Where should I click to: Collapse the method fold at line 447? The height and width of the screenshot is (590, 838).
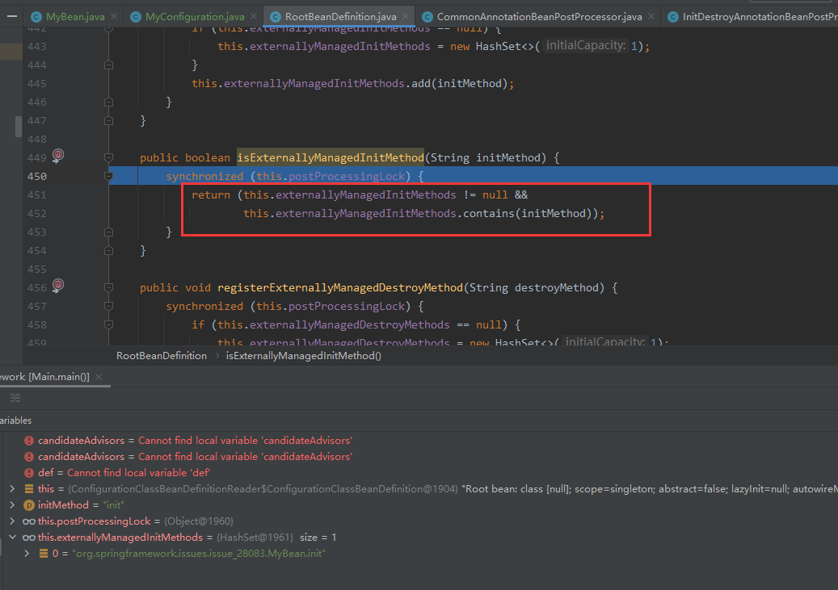(x=108, y=121)
